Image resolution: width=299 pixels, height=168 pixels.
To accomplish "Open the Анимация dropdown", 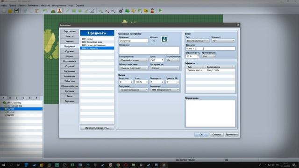I will point(165,90).
